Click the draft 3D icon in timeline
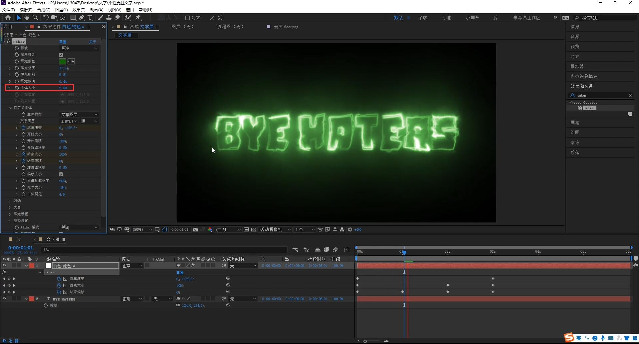Screen dimensions: 639x344 pyautogui.click(x=307, y=250)
